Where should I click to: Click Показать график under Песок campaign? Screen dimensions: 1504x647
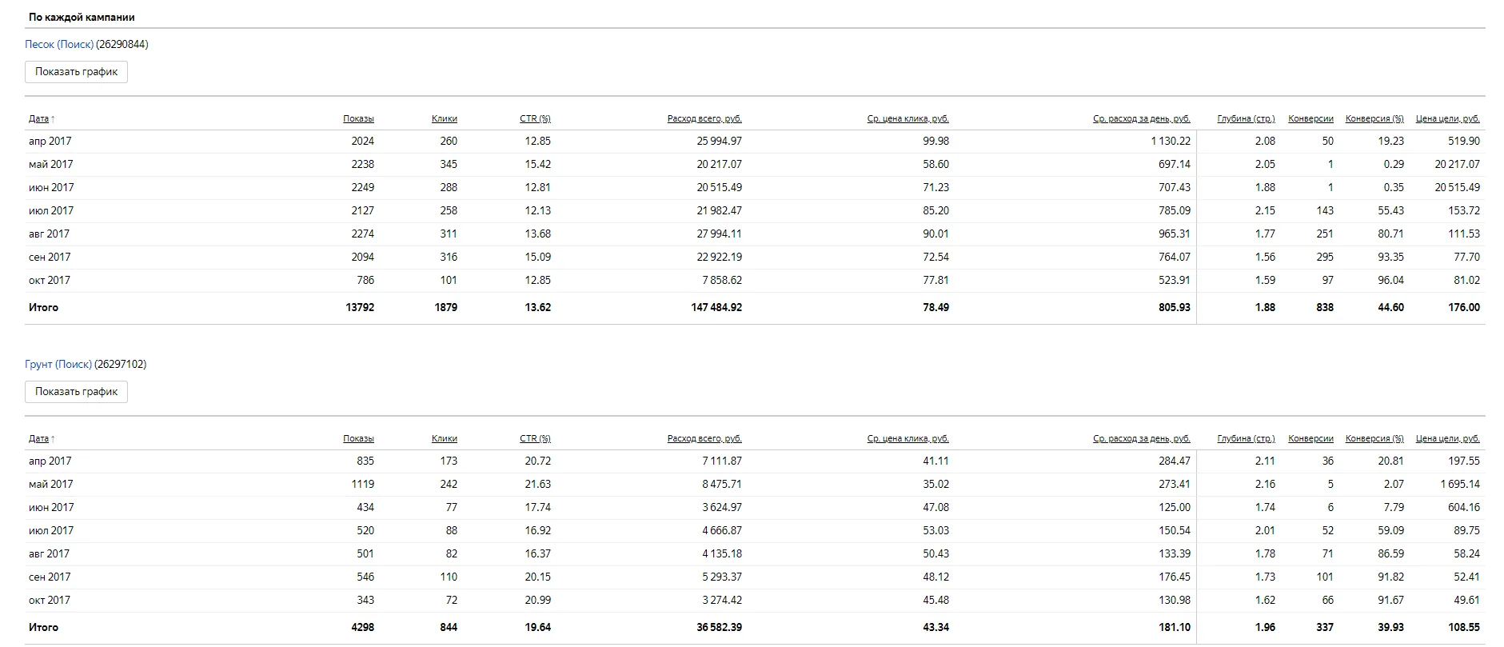tap(76, 72)
